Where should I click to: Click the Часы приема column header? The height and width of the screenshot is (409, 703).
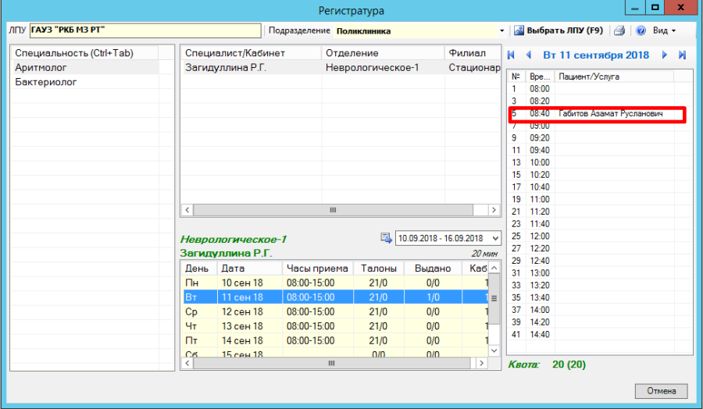[x=317, y=269]
